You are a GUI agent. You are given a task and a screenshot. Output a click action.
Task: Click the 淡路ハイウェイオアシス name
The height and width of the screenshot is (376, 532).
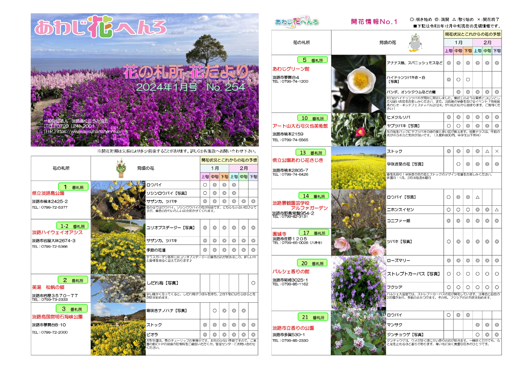[x=57, y=233]
